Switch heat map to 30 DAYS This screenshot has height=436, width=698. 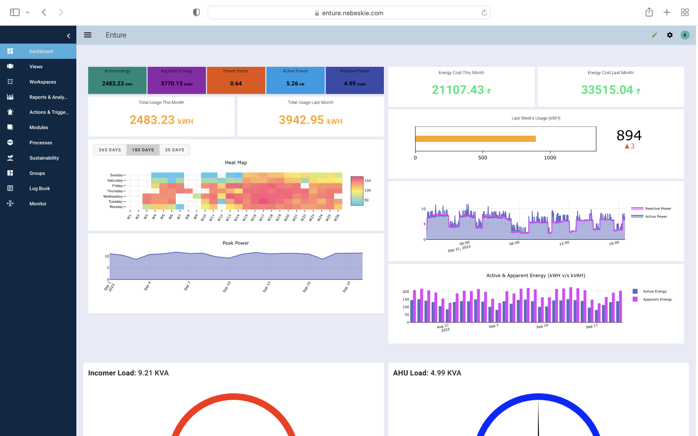[174, 150]
